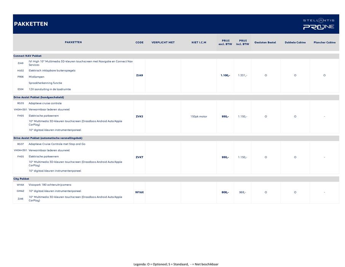
Task: Select the City Pakket section header
Action: coord(21,179)
